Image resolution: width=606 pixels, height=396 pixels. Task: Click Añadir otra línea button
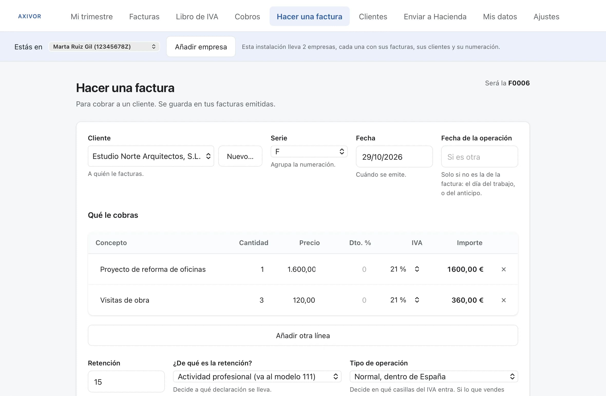click(303, 335)
